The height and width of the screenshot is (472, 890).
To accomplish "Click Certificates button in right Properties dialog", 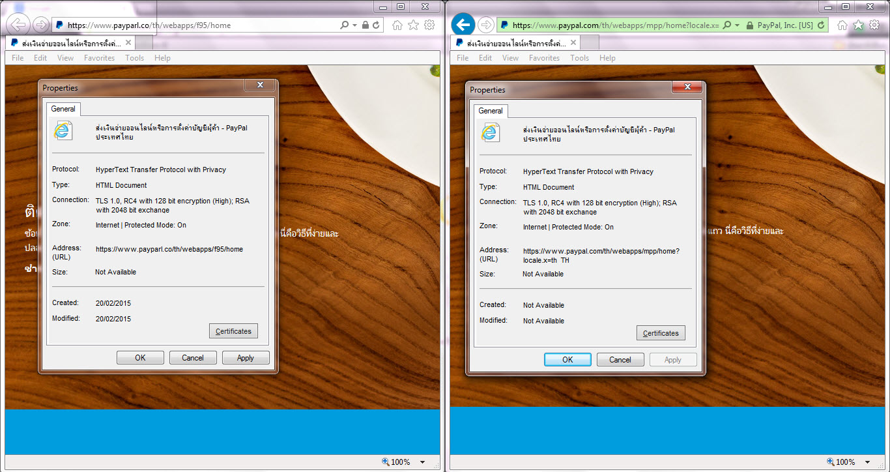I will point(661,333).
